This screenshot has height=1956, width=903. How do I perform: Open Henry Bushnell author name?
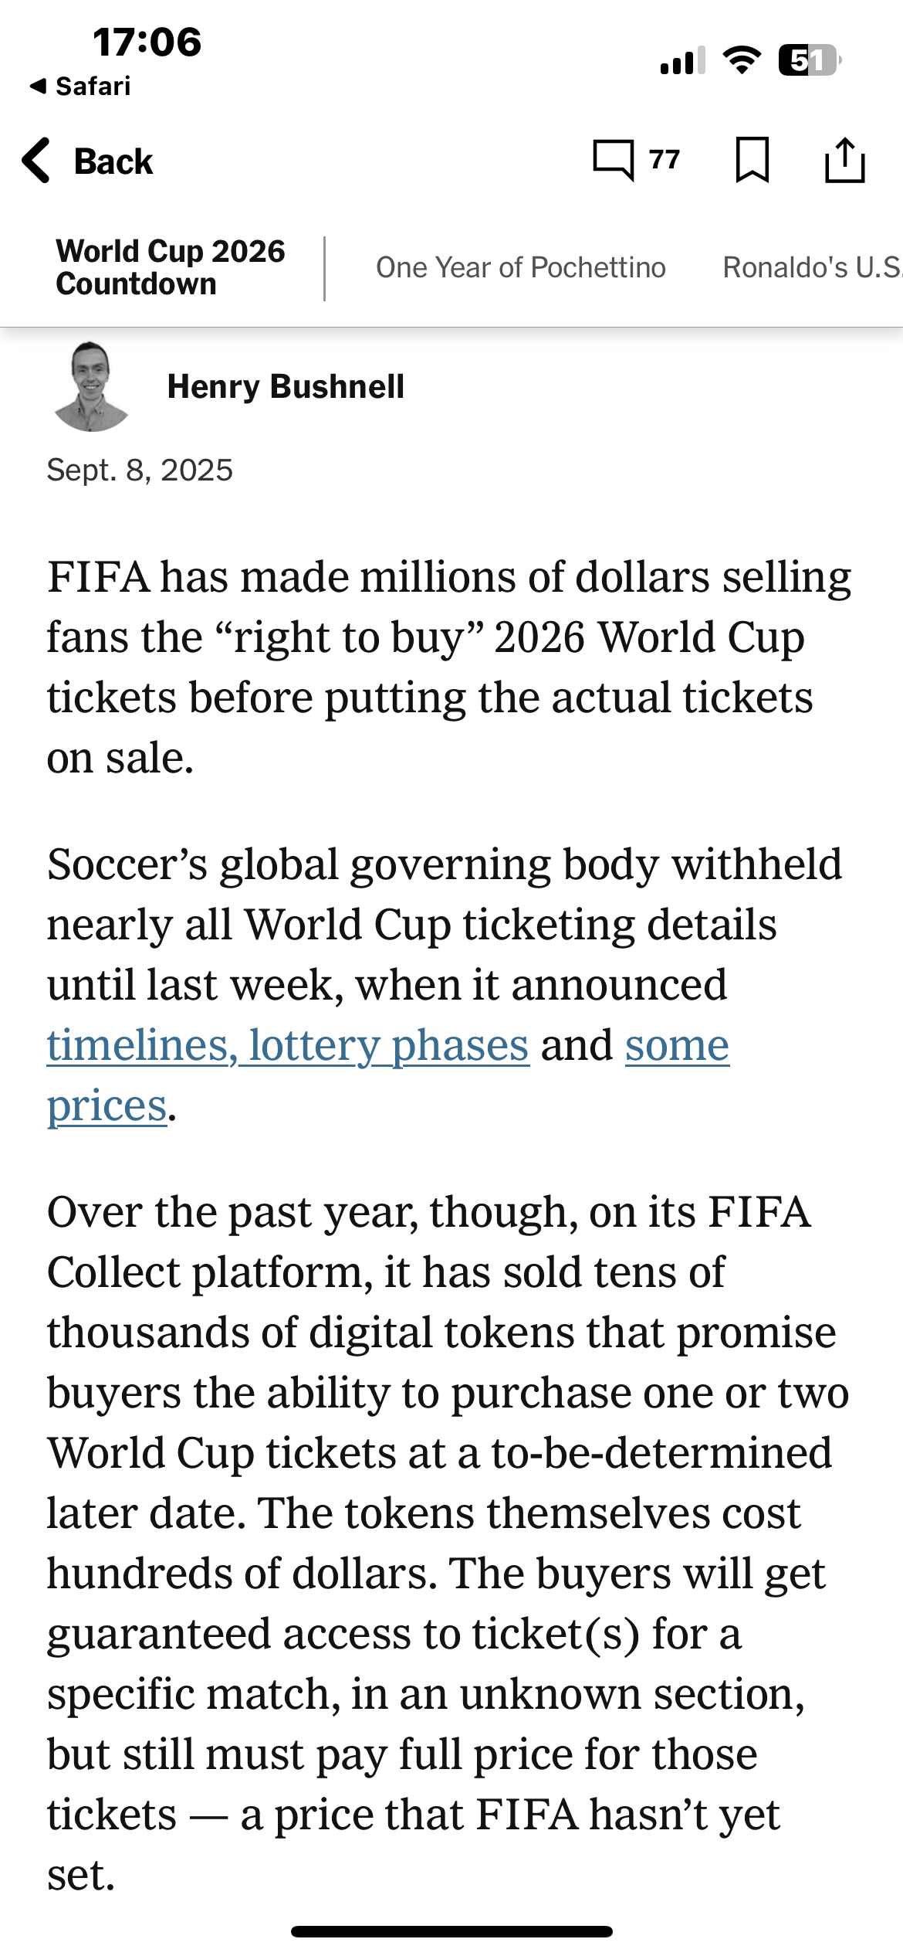[286, 386]
